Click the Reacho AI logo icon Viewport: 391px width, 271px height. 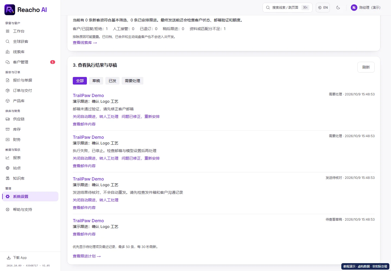pos(10,10)
